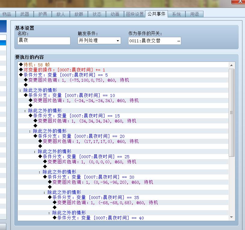Select the line 对变量的操作 晨夜时间 += 1

[123, 70]
